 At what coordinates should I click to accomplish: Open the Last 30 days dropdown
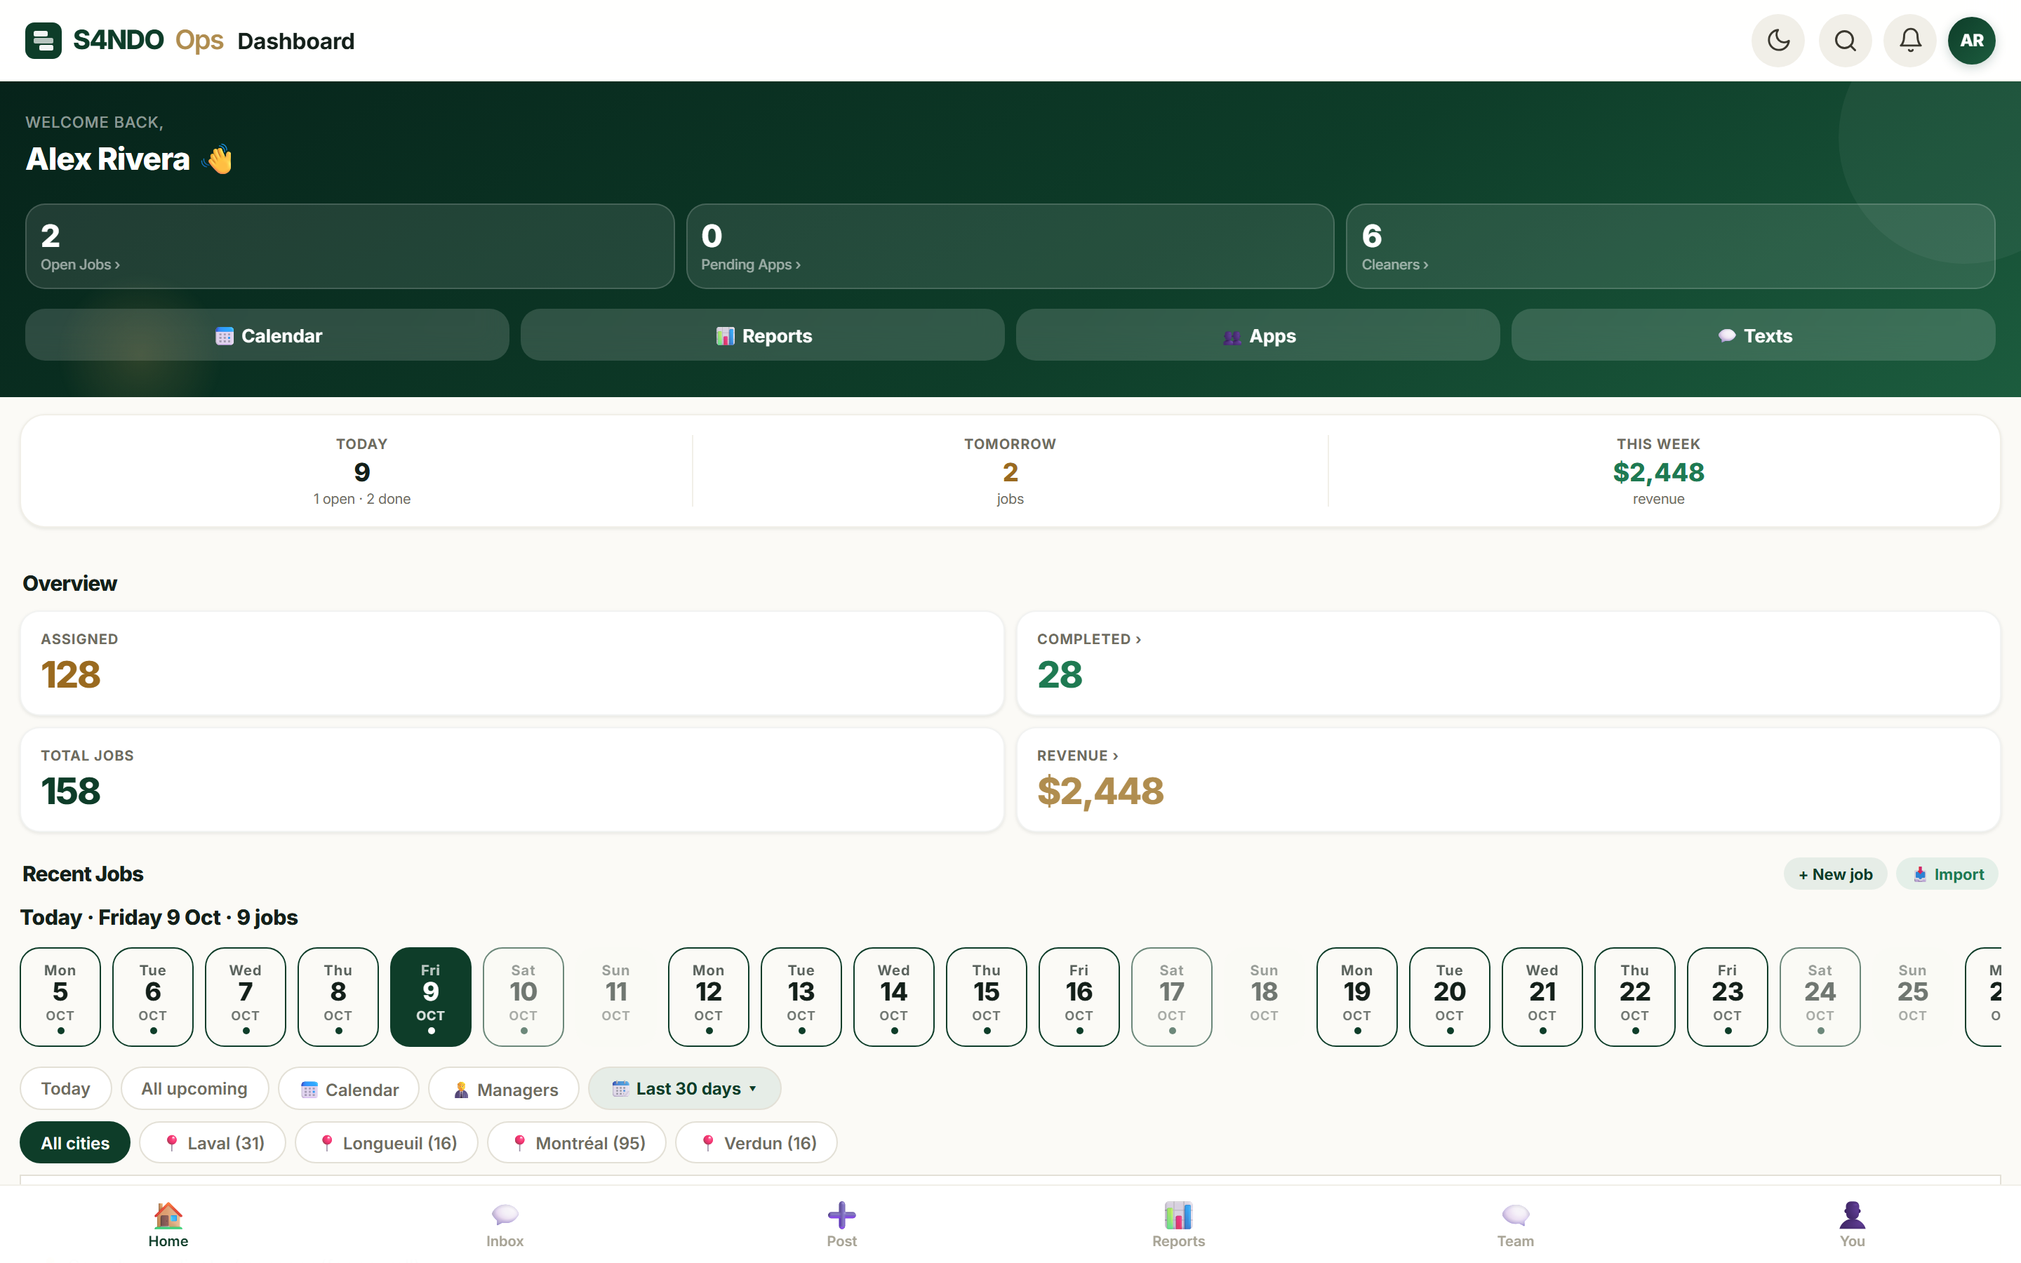click(685, 1088)
